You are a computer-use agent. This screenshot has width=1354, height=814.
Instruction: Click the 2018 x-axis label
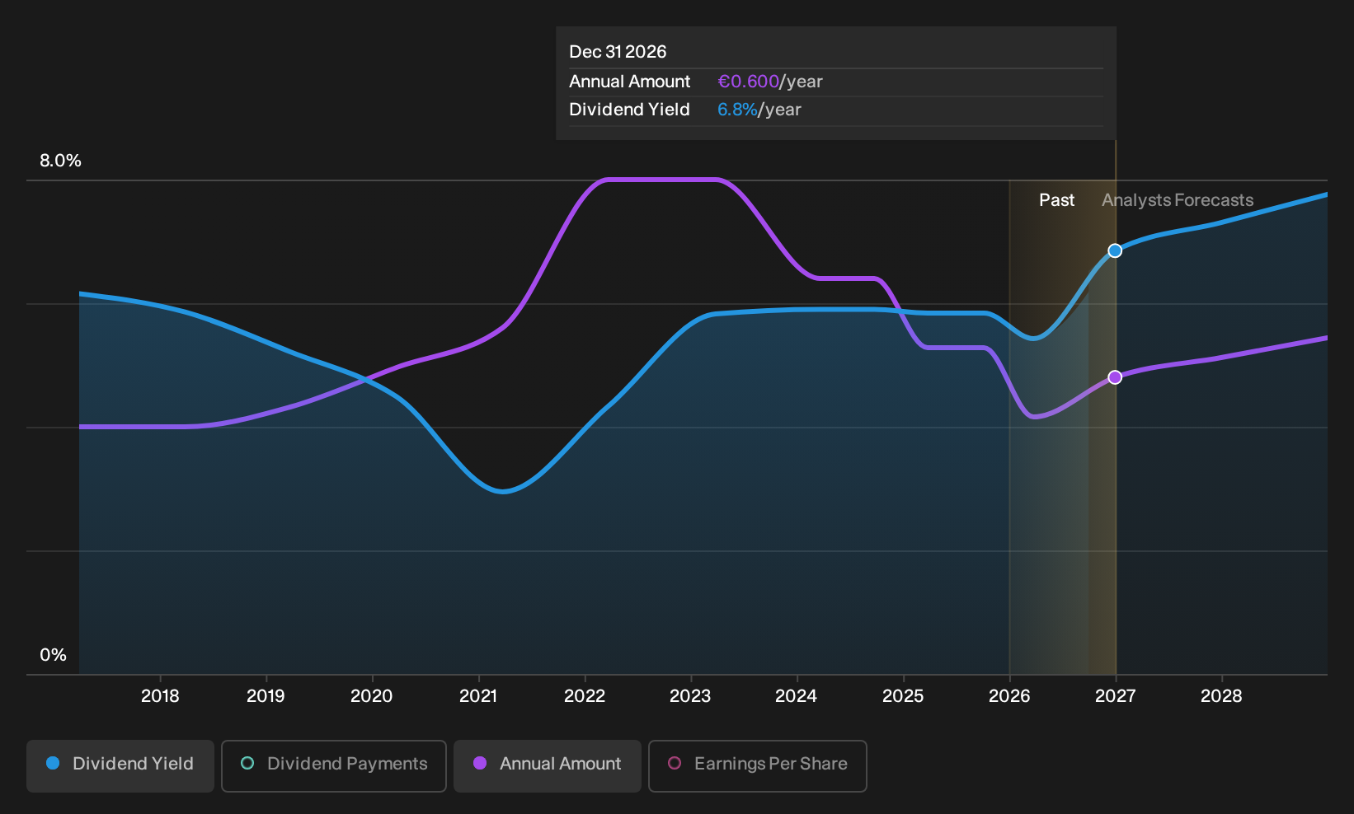(160, 696)
